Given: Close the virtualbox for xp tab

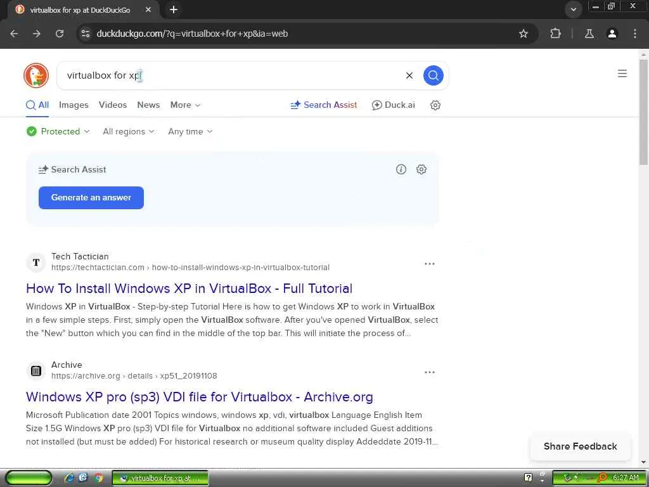Looking at the screenshot, I should click(x=148, y=10).
